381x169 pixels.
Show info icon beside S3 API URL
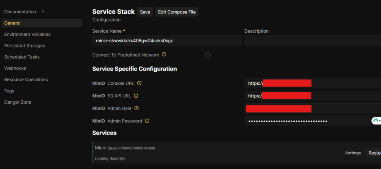click(136, 96)
